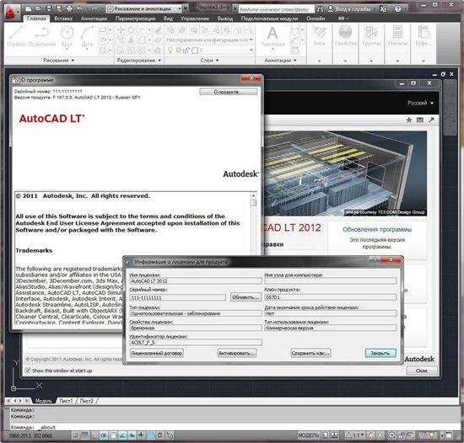The width and height of the screenshot is (464, 443).
Task: Select the Move tool in Редактирование panel
Action: [x=121, y=29]
